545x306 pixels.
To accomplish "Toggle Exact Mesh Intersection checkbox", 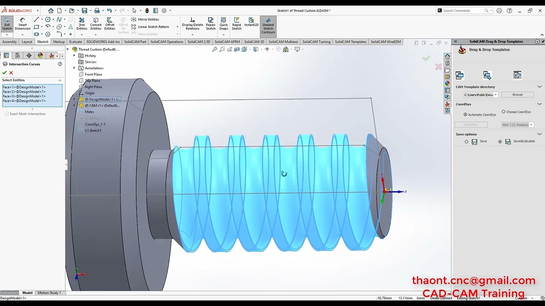I will 7,114.
